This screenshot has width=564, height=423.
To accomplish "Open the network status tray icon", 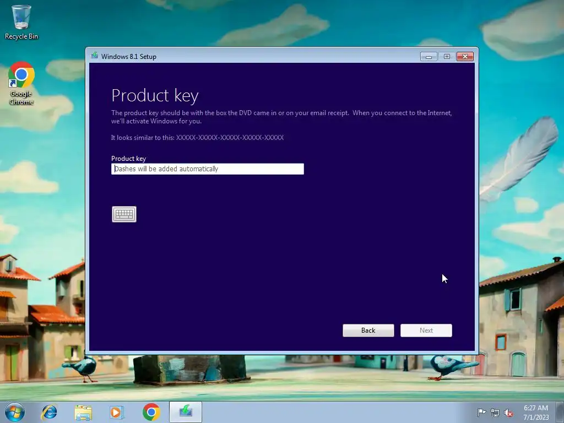I will (x=495, y=413).
